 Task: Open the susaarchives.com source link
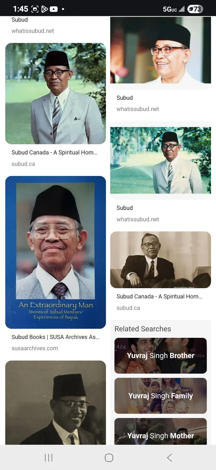pos(35,348)
